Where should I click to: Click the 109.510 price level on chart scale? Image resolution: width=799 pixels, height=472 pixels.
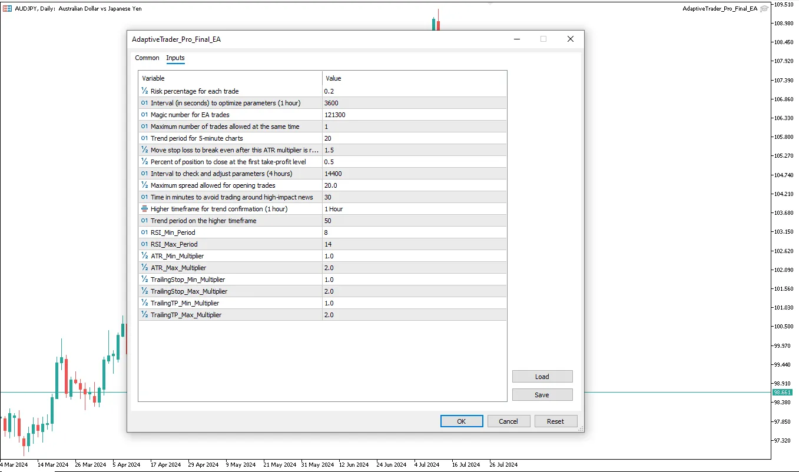(783, 5)
